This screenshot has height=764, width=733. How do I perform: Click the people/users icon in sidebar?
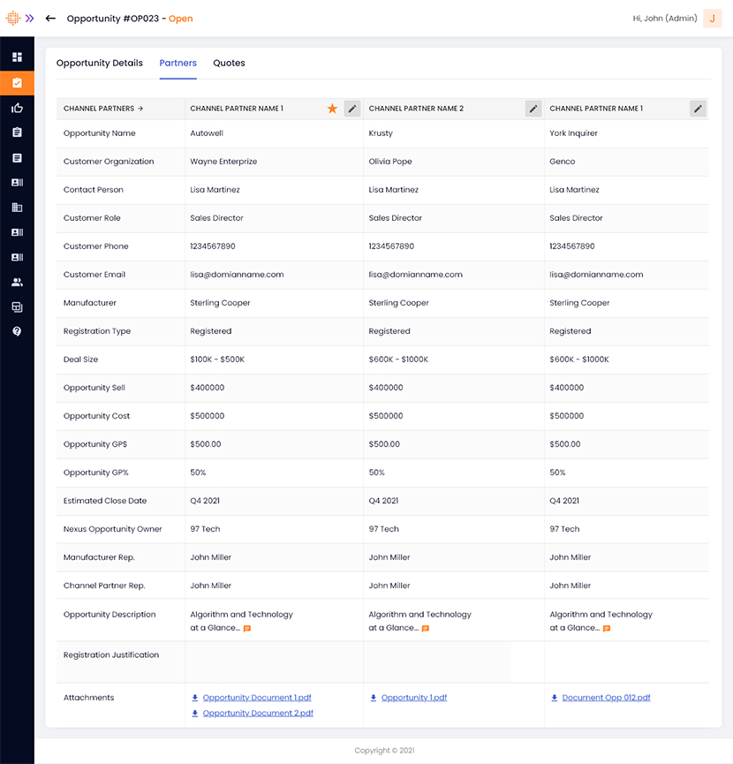click(x=17, y=283)
